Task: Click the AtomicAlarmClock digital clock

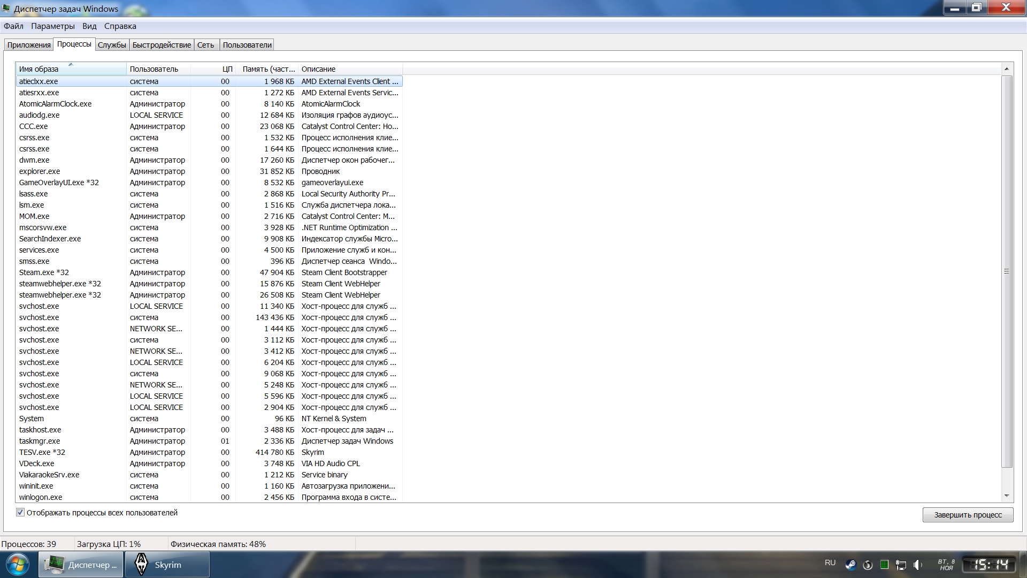Action: (x=988, y=565)
